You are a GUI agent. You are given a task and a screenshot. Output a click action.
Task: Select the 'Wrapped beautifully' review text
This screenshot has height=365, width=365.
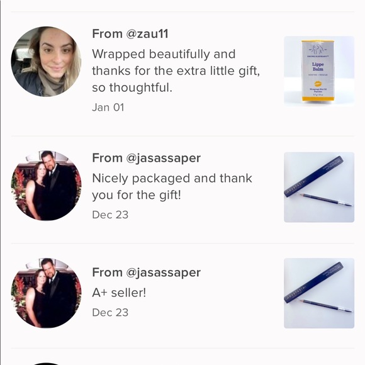point(176,70)
